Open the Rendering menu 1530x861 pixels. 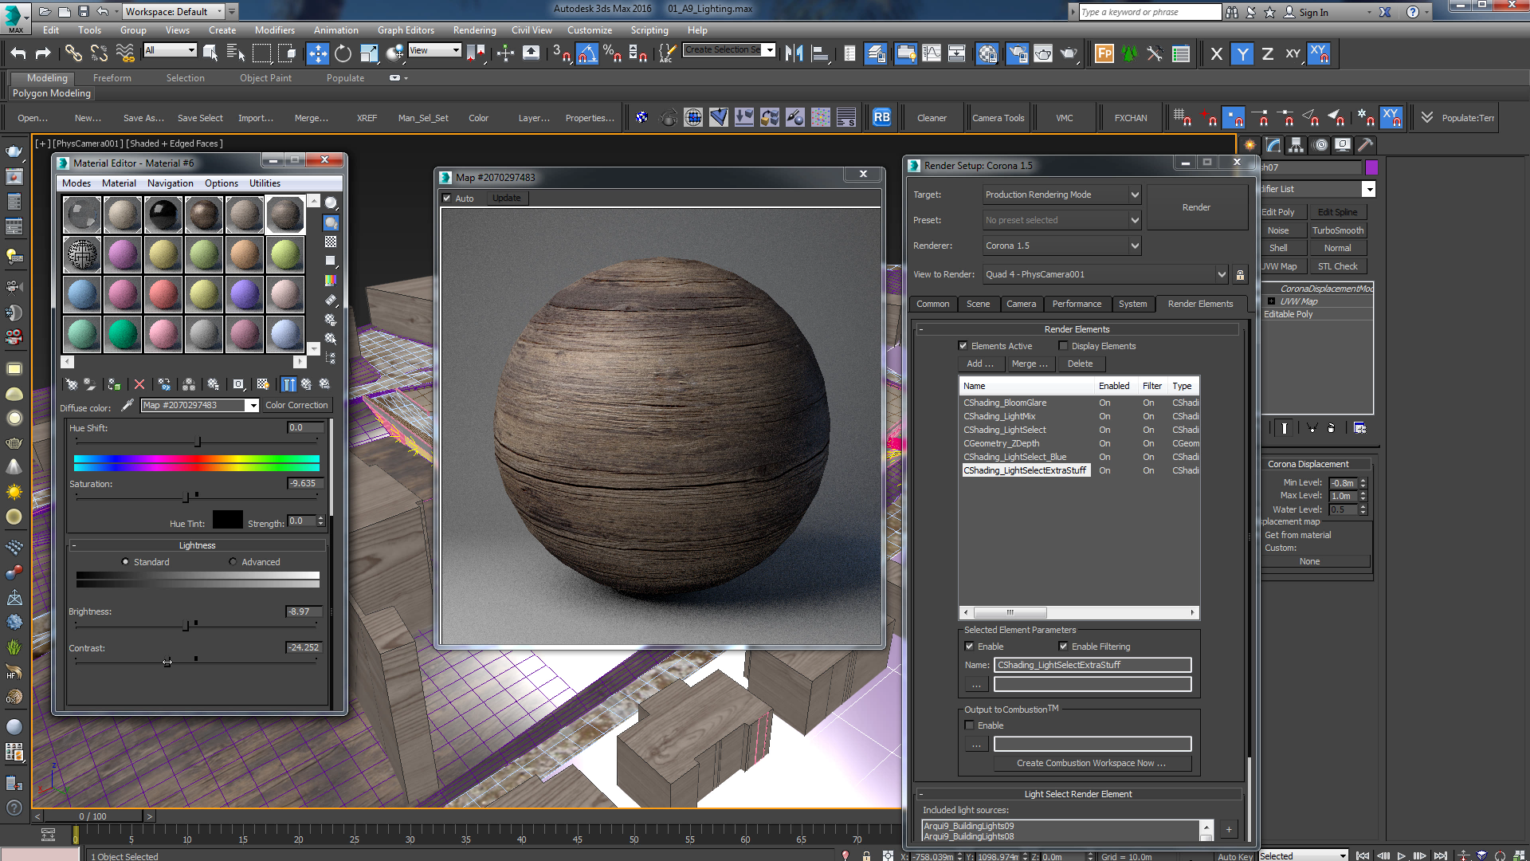474,30
